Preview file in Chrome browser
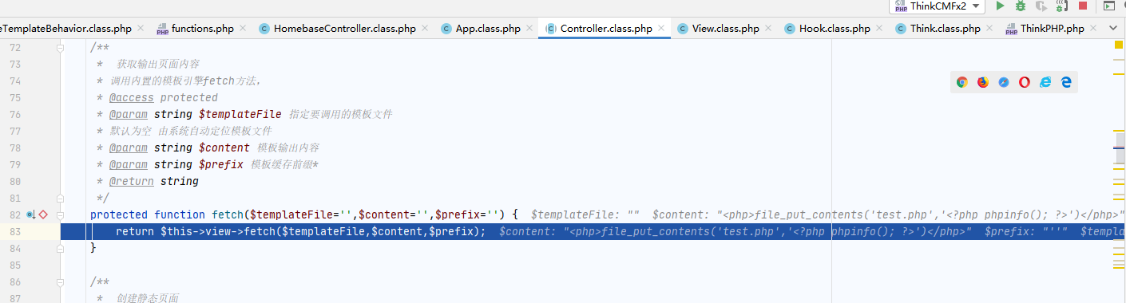The image size is (1126, 303). (x=962, y=82)
